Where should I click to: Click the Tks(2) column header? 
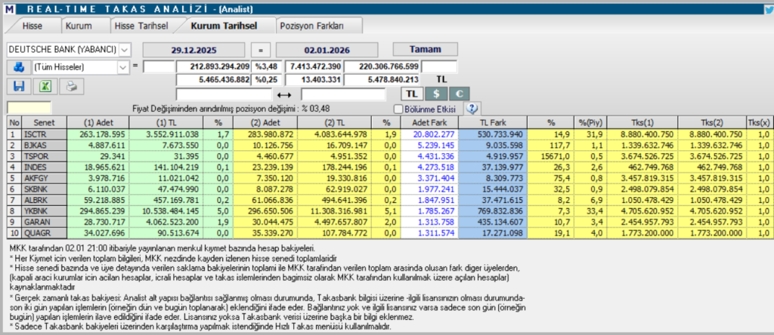[712, 122]
